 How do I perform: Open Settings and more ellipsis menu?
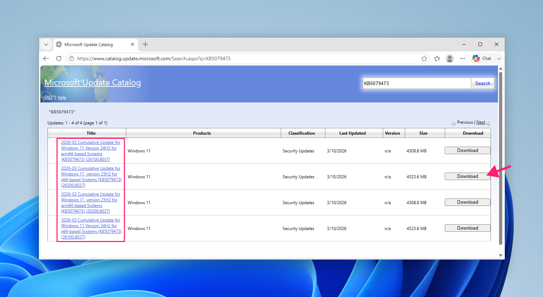coord(463,58)
